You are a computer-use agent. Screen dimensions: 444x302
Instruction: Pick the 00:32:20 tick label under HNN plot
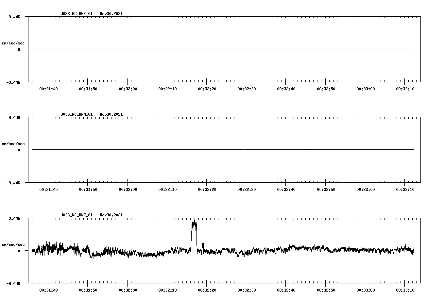pyautogui.click(x=207, y=189)
